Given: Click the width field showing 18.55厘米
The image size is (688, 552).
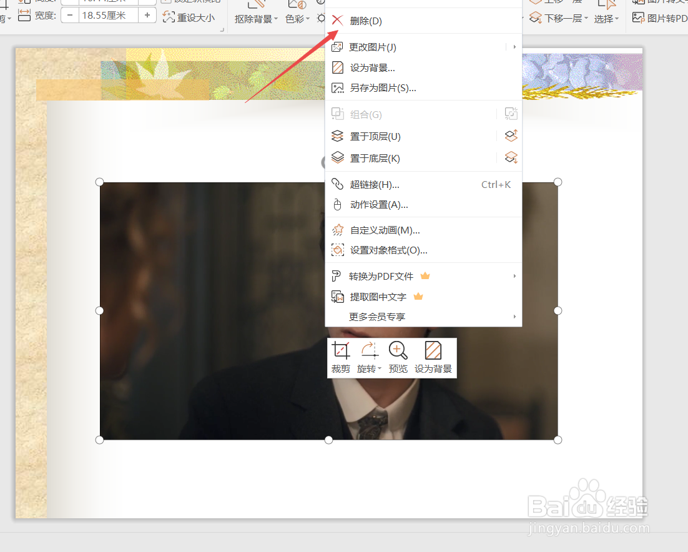Looking at the screenshot, I should pyautogui.click(x=109, y=16).
